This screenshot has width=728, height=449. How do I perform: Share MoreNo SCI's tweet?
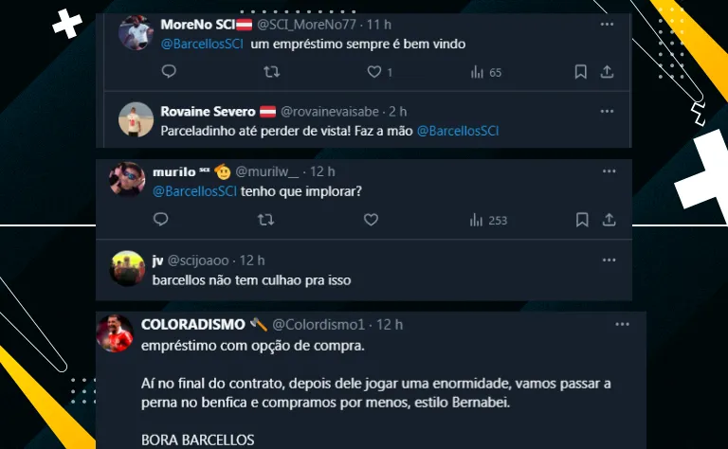point(608,72)
